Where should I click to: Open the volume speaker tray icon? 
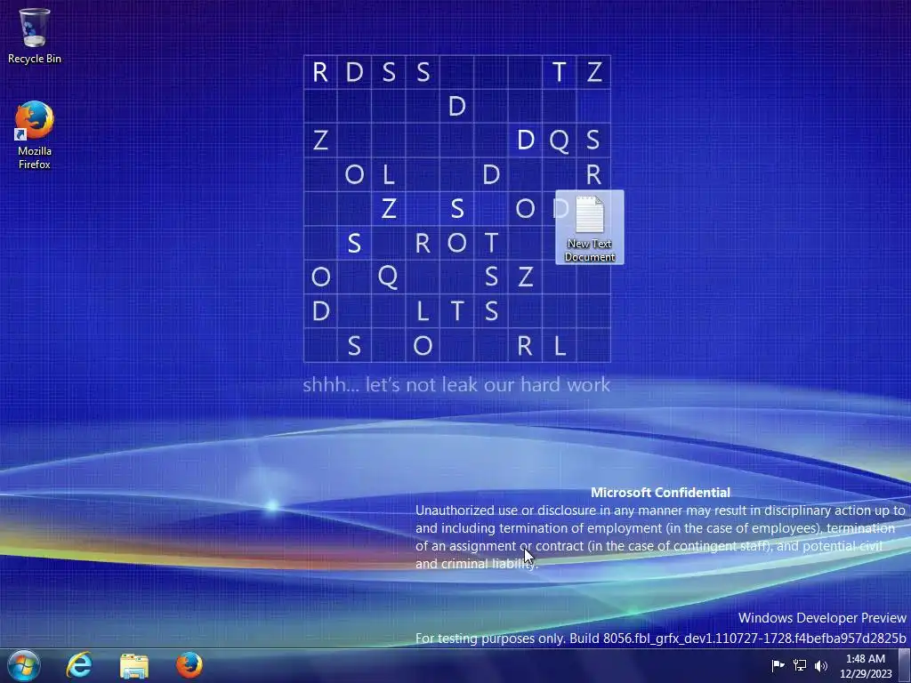coord(820,665)
